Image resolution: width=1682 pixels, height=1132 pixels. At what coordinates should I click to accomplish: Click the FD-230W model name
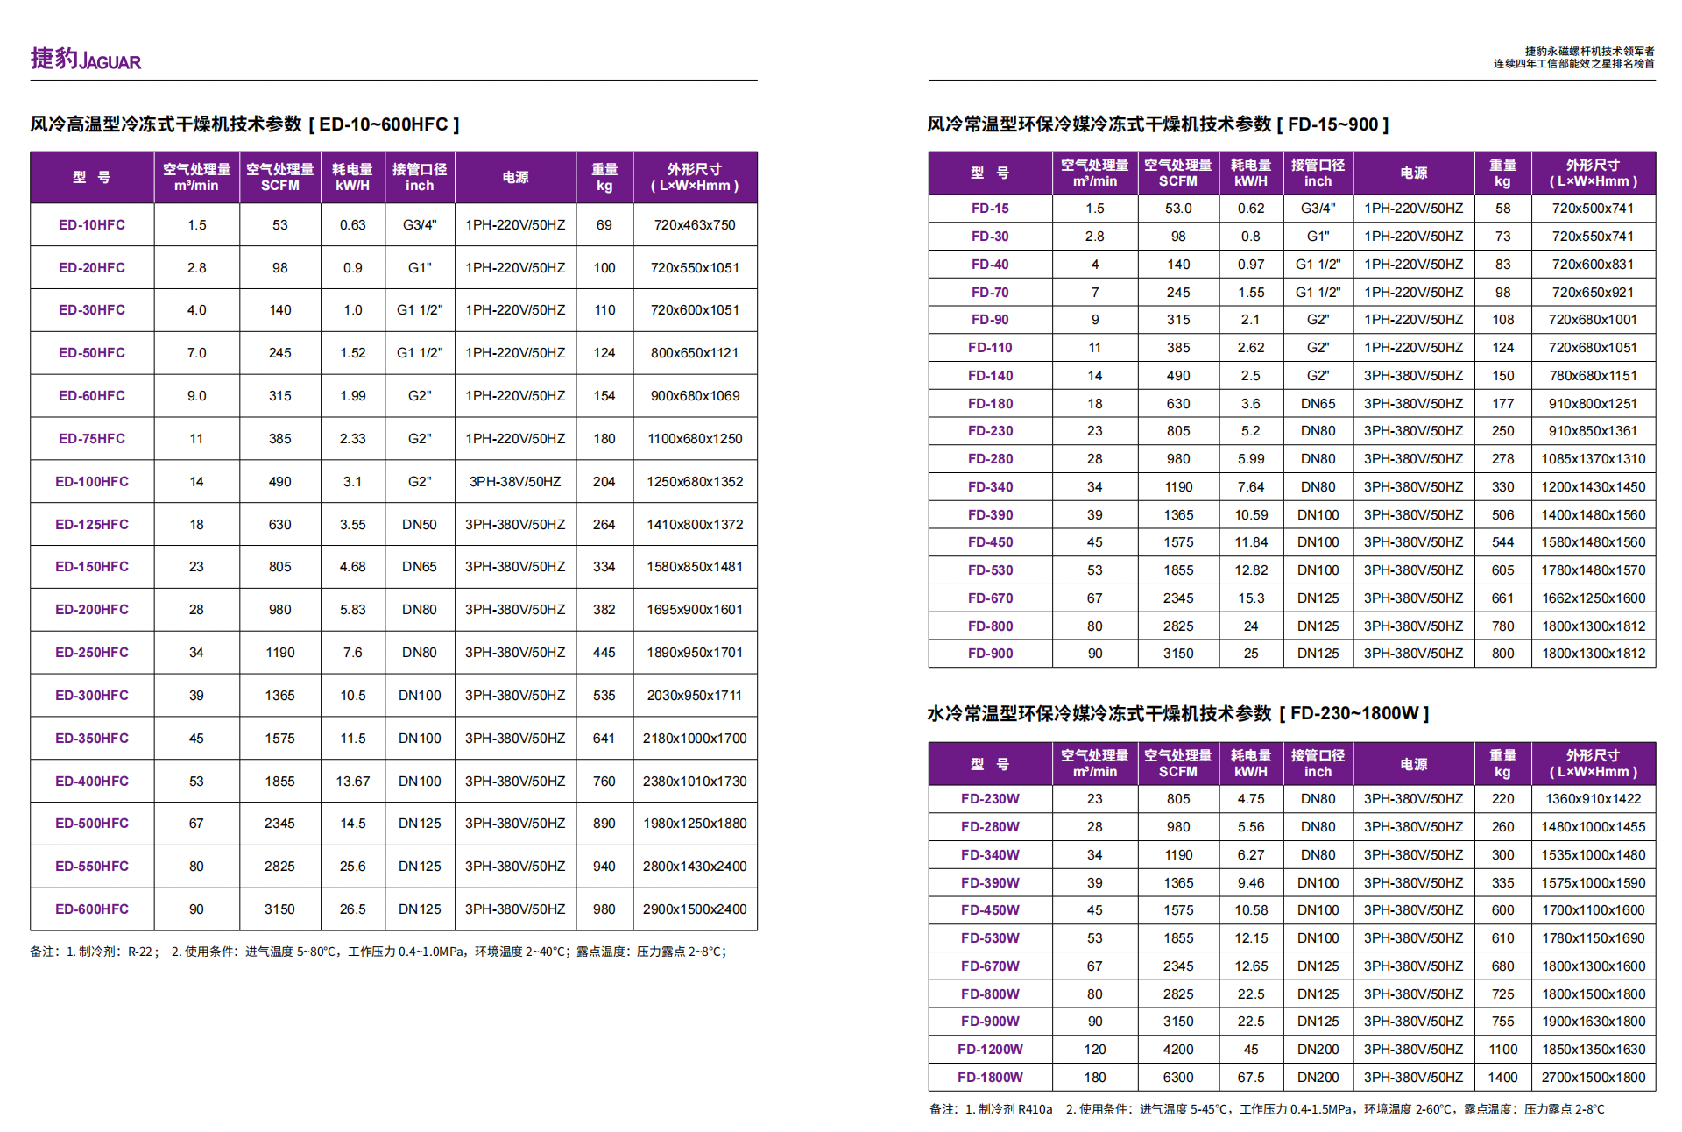[990, 799]
